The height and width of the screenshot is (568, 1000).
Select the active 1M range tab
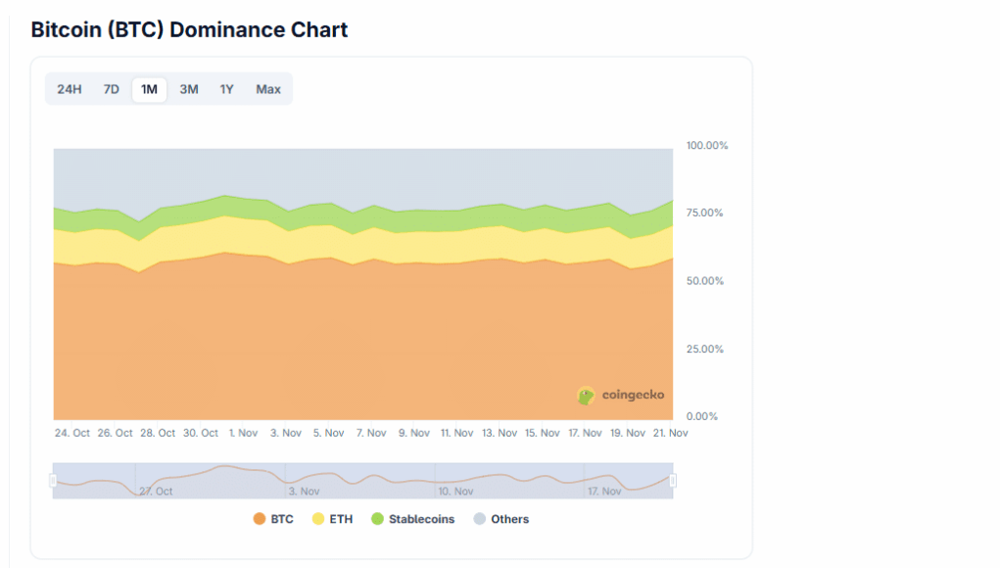point(149,89)
